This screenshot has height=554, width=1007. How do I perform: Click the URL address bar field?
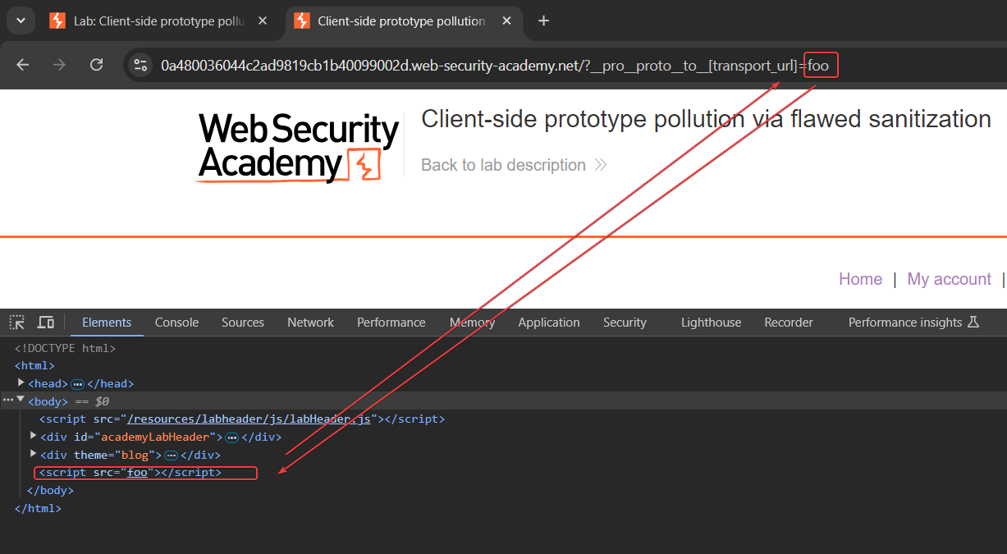476,66
